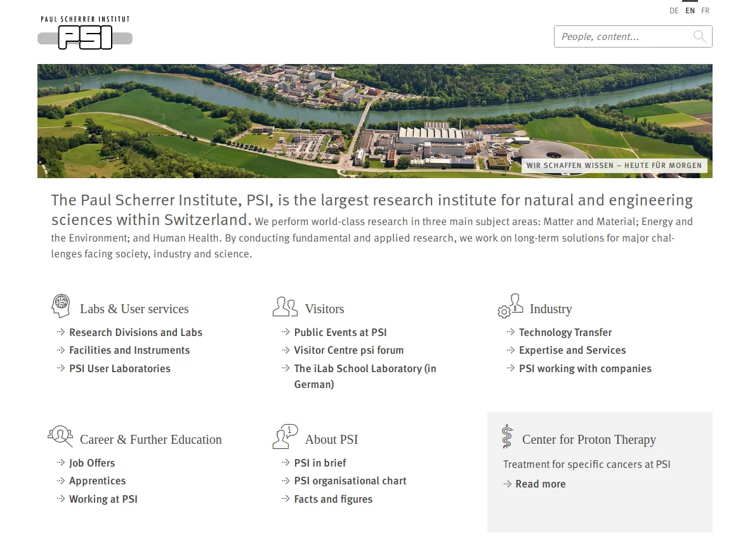Click the Industry gear and person icon
The image size is (750, 542).
point(510,306)
